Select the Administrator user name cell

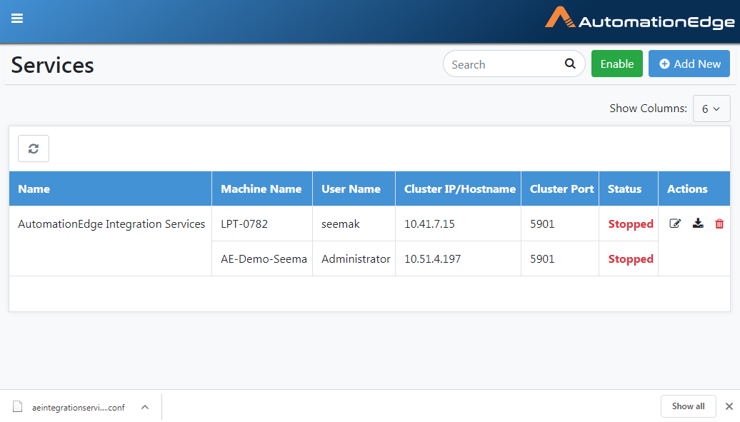pyautogui.click(x=356, y=258)
